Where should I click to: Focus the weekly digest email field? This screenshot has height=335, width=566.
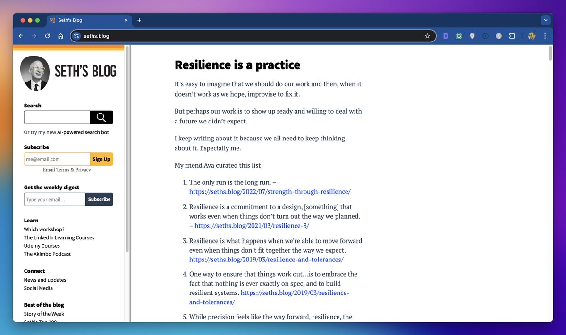(x=54, y=200)
